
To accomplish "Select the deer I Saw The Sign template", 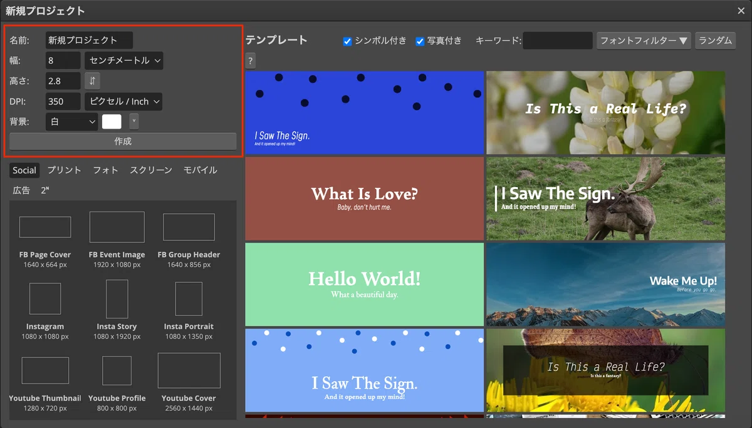I will point(605,198).
